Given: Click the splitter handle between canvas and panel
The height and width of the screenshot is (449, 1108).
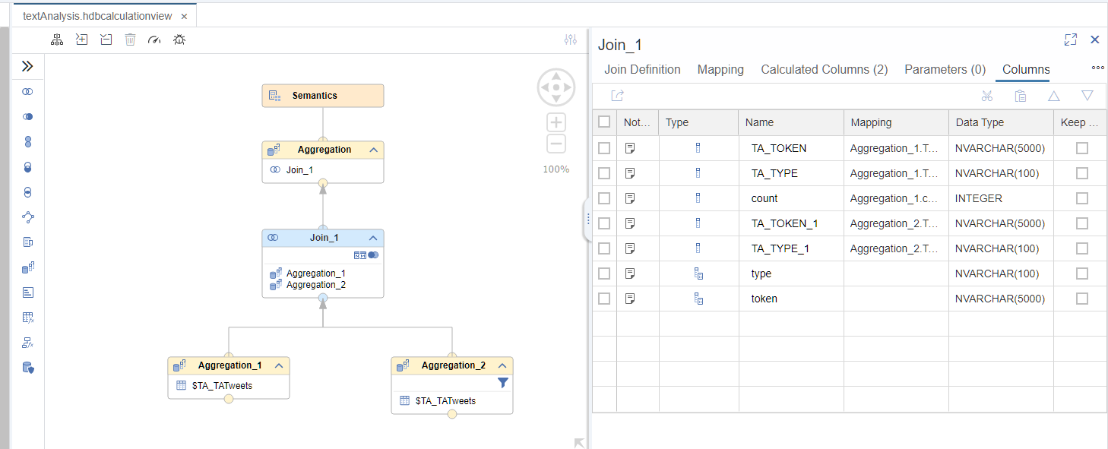Looking at the screenshot, I should point(587,219).
